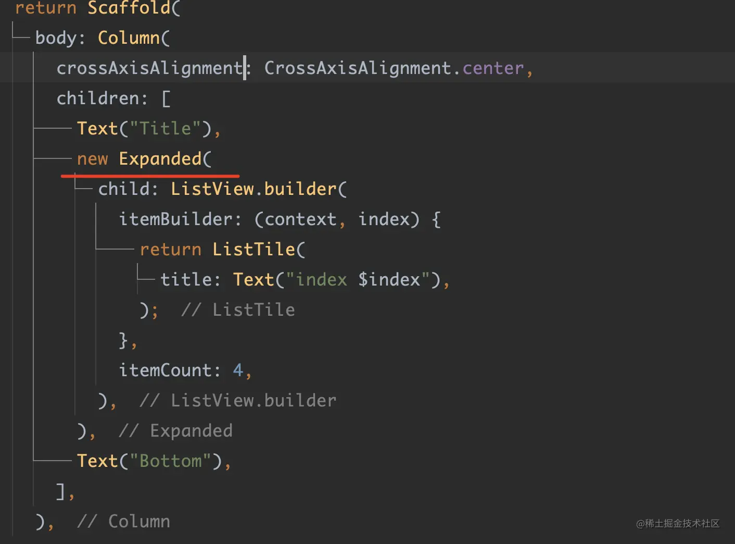The height and width of the screenshot is (544, 735).
Task: Click the 'context' argument
Action: pos(300,219)
